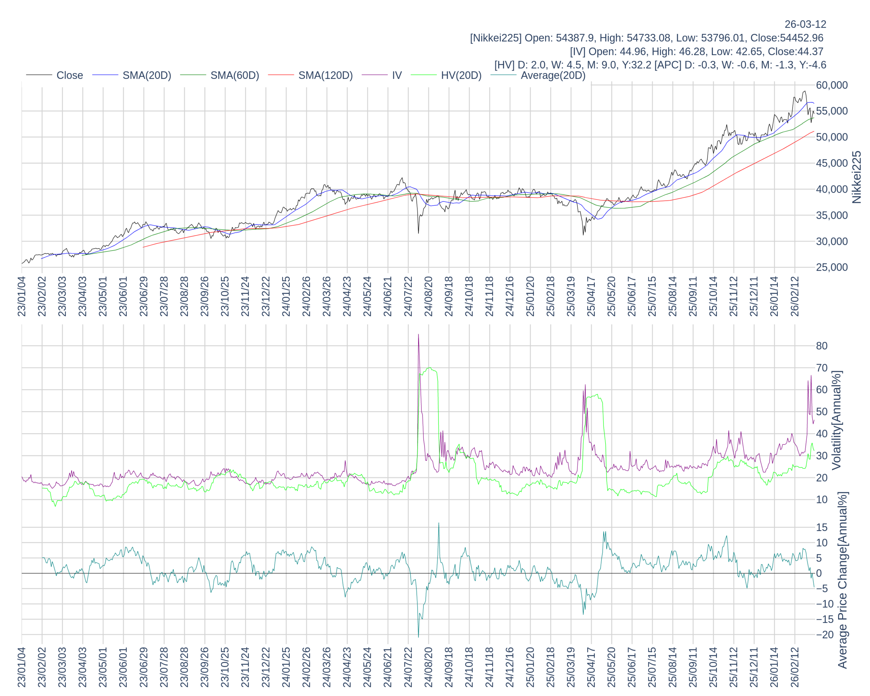
Task: Toggle the SMA(20D) legend entry
Action: coord(146,75)
